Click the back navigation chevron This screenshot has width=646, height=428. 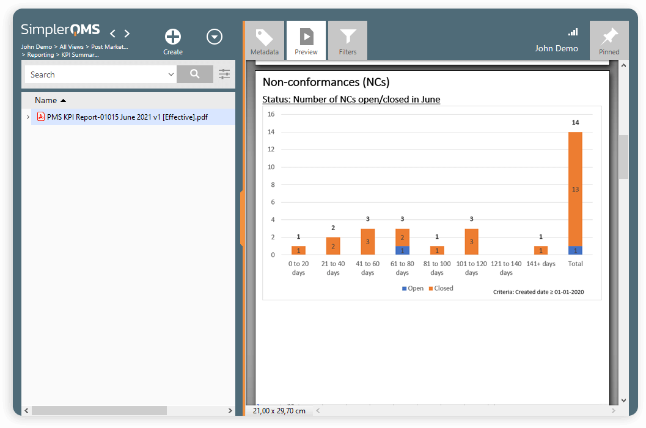pyautogui.click(x=112, y=34)
